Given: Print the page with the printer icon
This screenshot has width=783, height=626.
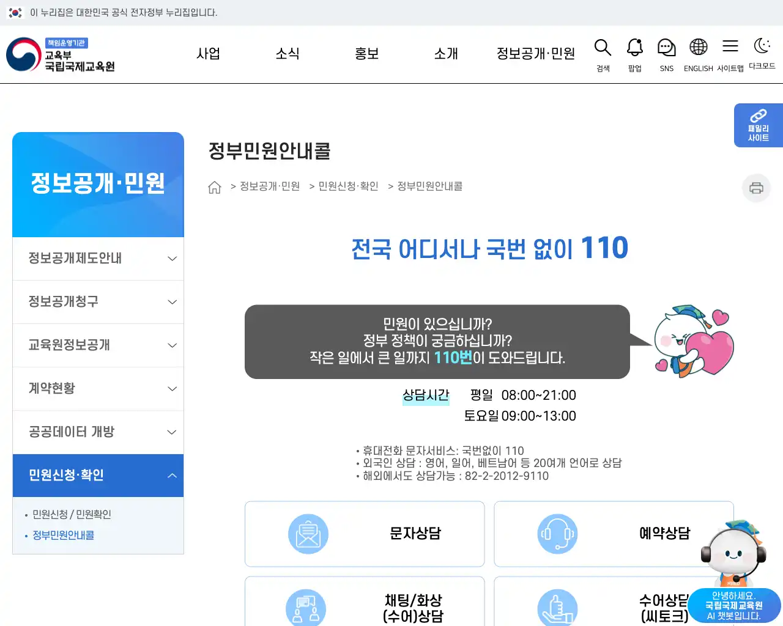Looking at the screenshot, I should [757, 188].
